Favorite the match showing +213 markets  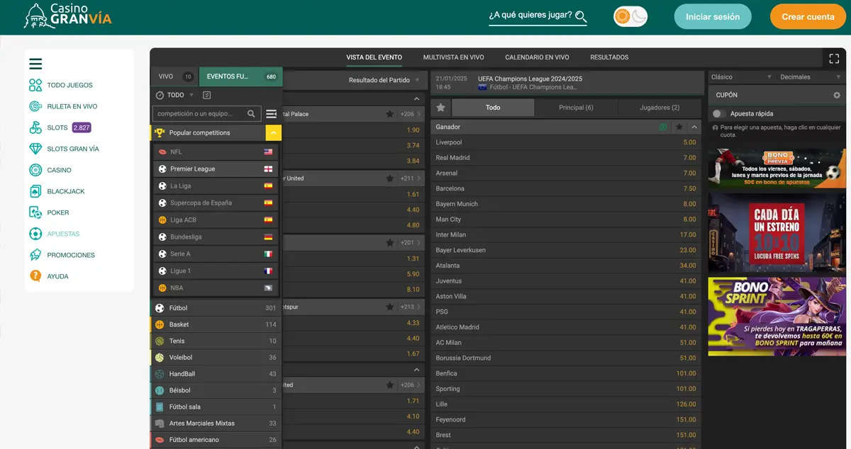(389, 307)
